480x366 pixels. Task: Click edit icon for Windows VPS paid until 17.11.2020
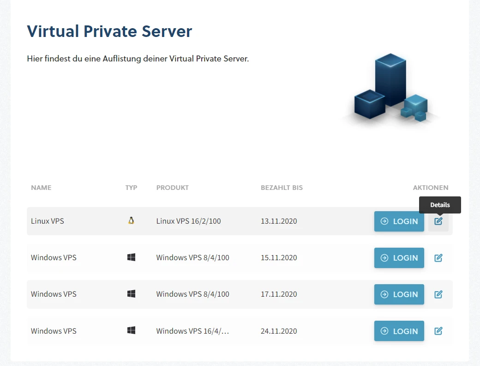[x=438, y=294]
